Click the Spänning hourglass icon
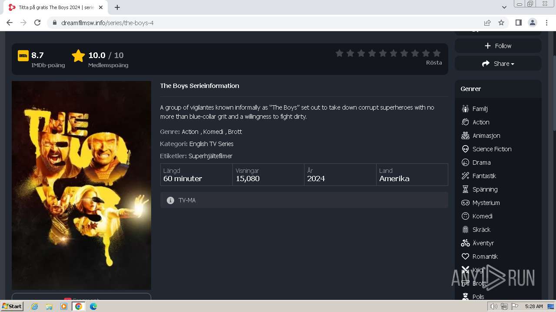 click(465, 189)
